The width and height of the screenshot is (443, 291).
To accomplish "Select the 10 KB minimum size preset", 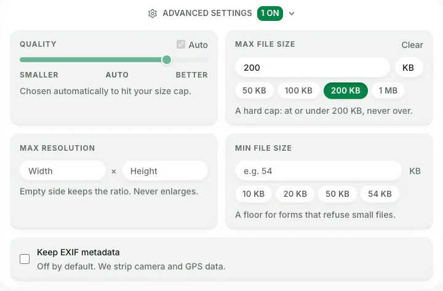I will point(253,194).
